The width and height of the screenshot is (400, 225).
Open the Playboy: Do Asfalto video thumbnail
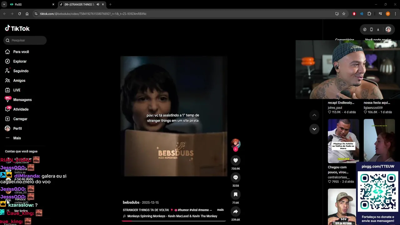tap(343, 141)
